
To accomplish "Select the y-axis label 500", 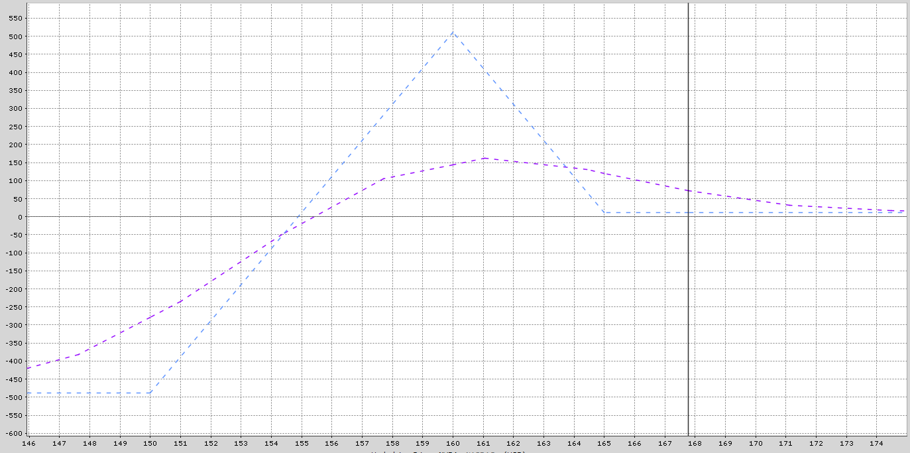I will (x=15, y=36).
